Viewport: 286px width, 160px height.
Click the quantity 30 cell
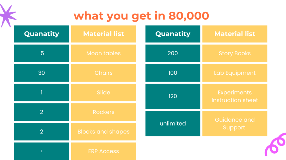42,73
